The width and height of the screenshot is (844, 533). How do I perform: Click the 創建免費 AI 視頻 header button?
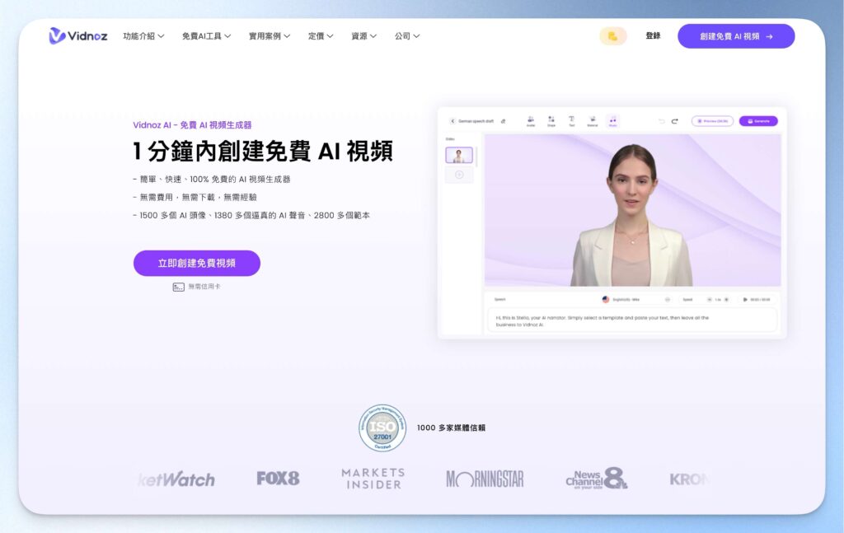(736, 36)
